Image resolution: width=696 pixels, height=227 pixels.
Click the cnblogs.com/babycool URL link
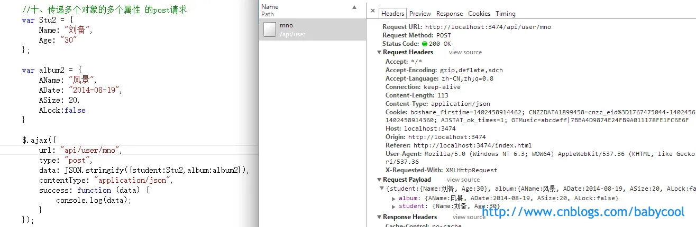click(583, 212)
